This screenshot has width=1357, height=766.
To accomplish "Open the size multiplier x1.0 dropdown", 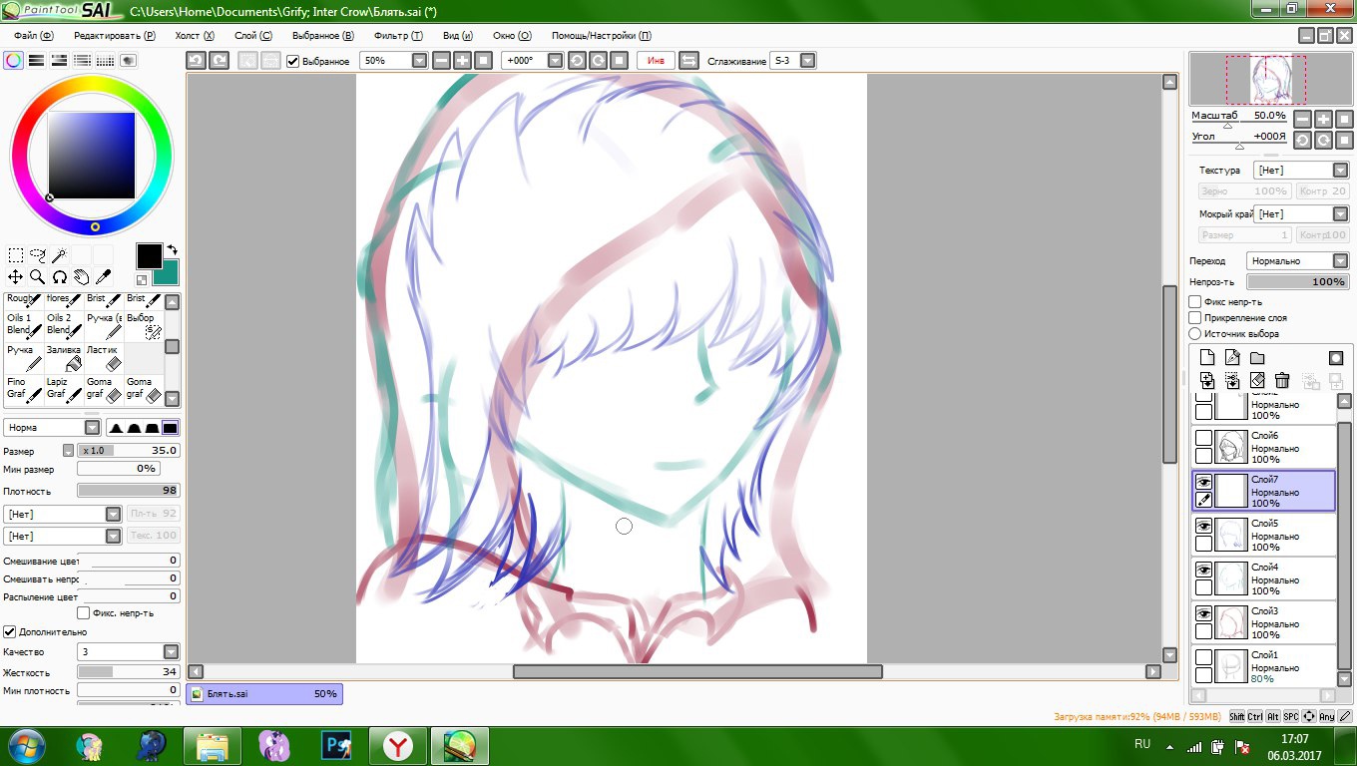I will click(69, 451).
